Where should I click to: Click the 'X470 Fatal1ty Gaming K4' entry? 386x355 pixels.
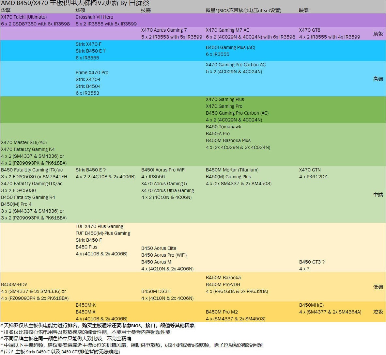click(28, 149)
